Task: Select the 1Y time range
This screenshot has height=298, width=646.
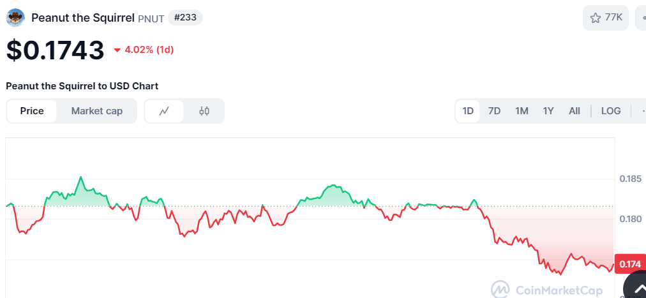Action: coord(548,111)
